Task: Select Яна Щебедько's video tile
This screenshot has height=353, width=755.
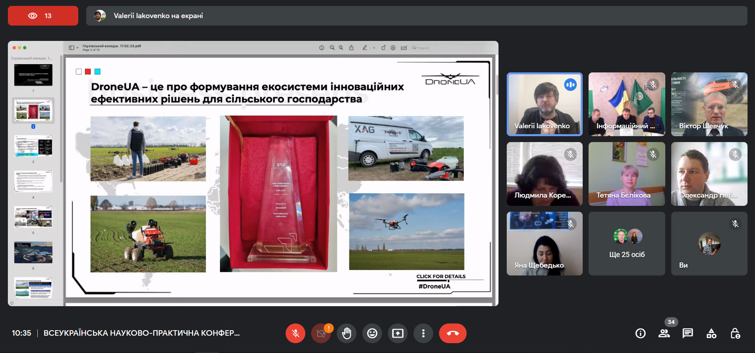Action: [545, 244]
